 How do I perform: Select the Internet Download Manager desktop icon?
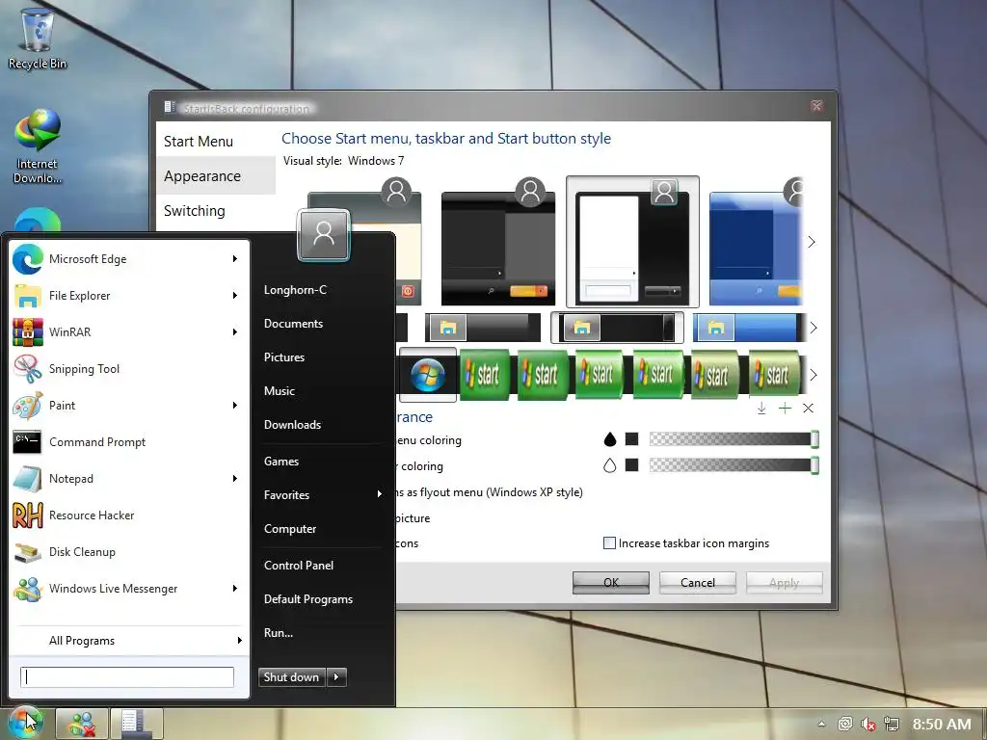click(x=38, y=146)
